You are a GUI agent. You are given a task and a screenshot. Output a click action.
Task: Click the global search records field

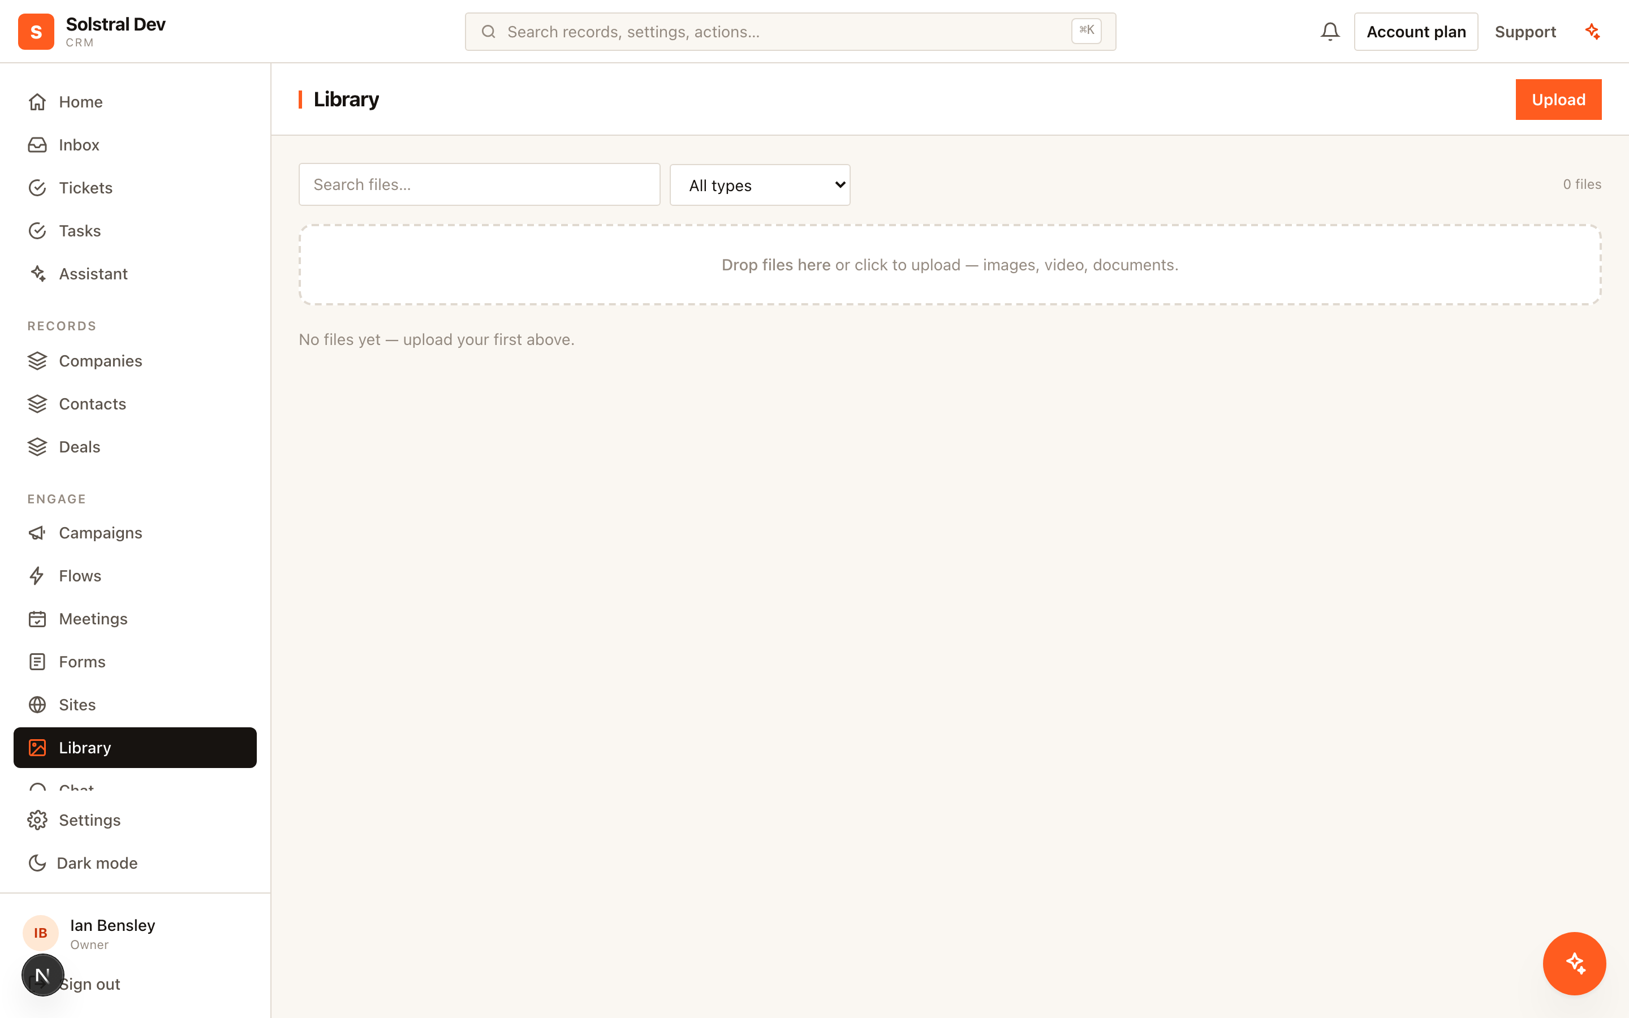[790, 32]
